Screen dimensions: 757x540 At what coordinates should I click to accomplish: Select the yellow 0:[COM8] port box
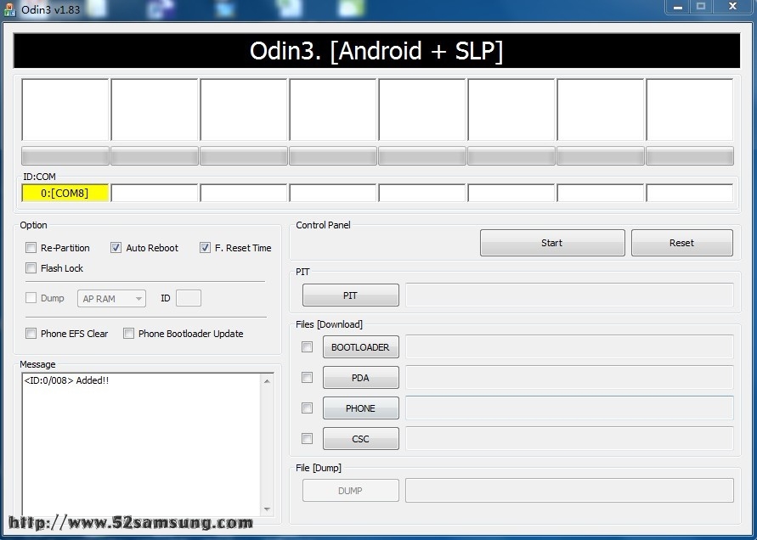(65, 193)
